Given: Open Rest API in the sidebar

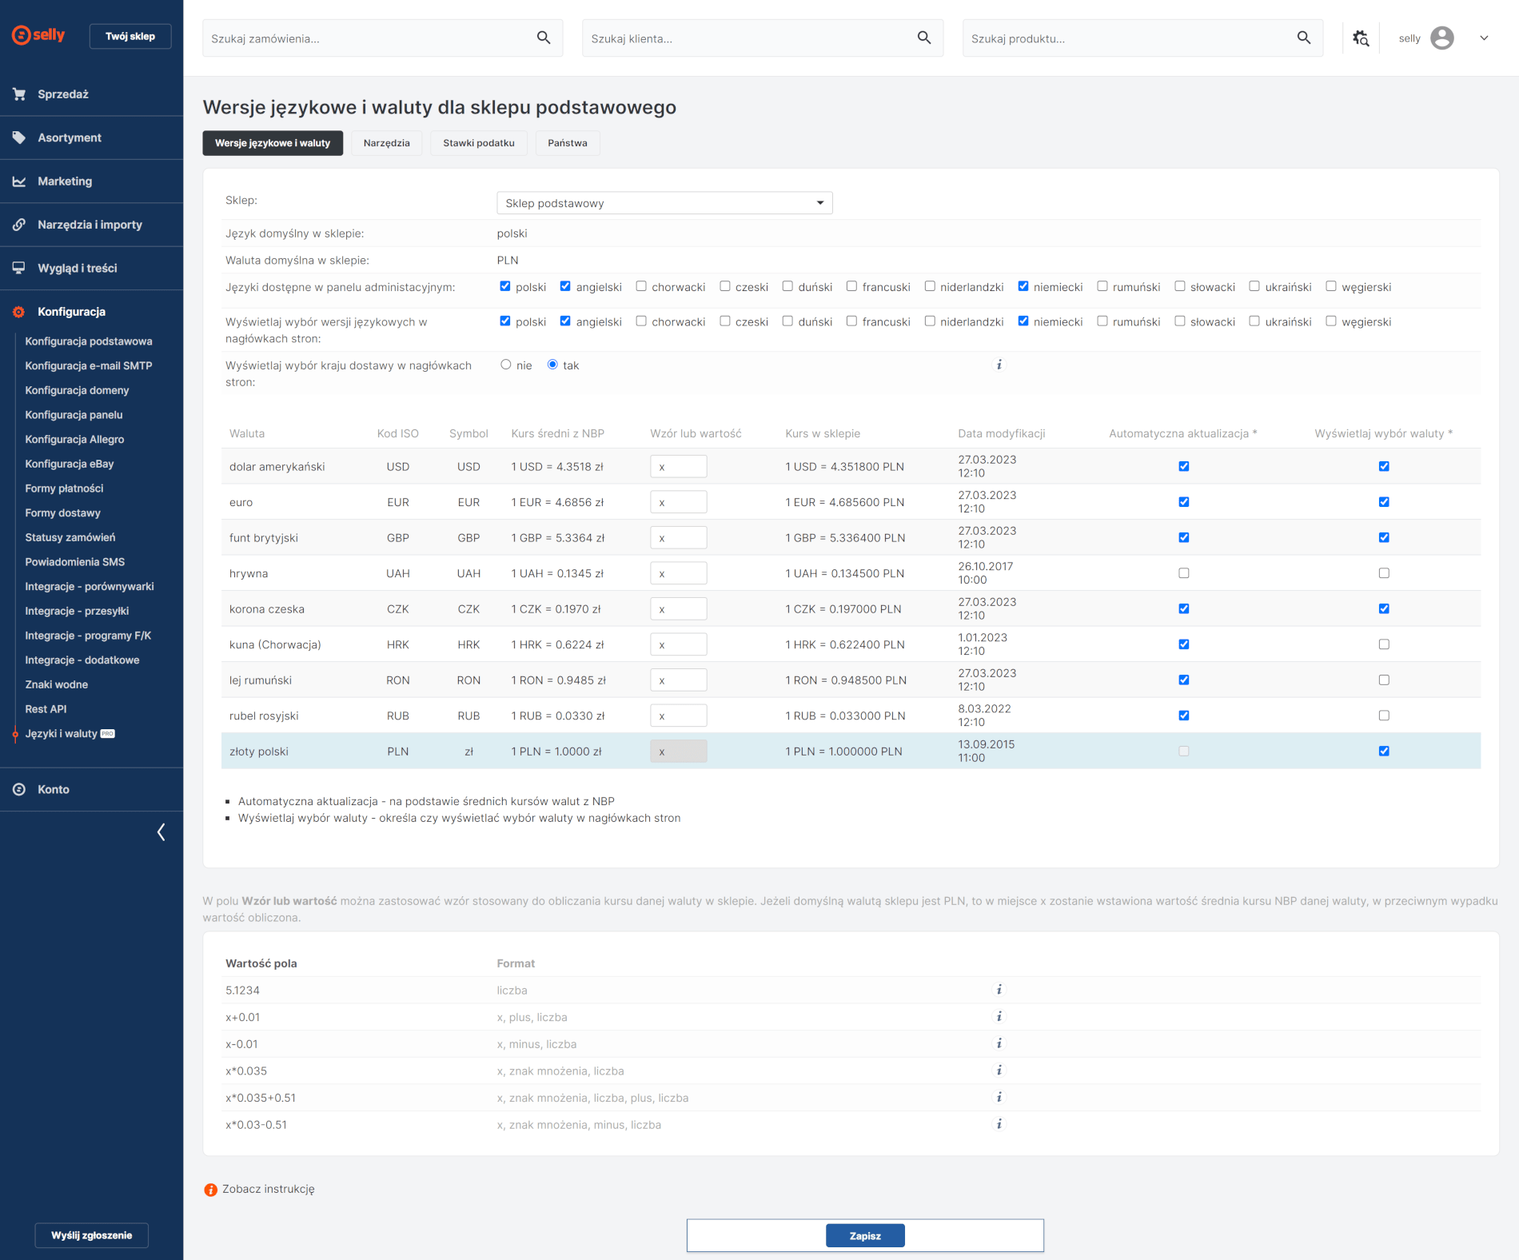Looking at the screenshot, I should click(x=46, y=709).
